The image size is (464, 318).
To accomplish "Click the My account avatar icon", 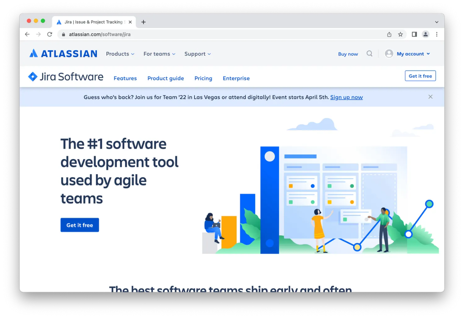I will point(388,53).
